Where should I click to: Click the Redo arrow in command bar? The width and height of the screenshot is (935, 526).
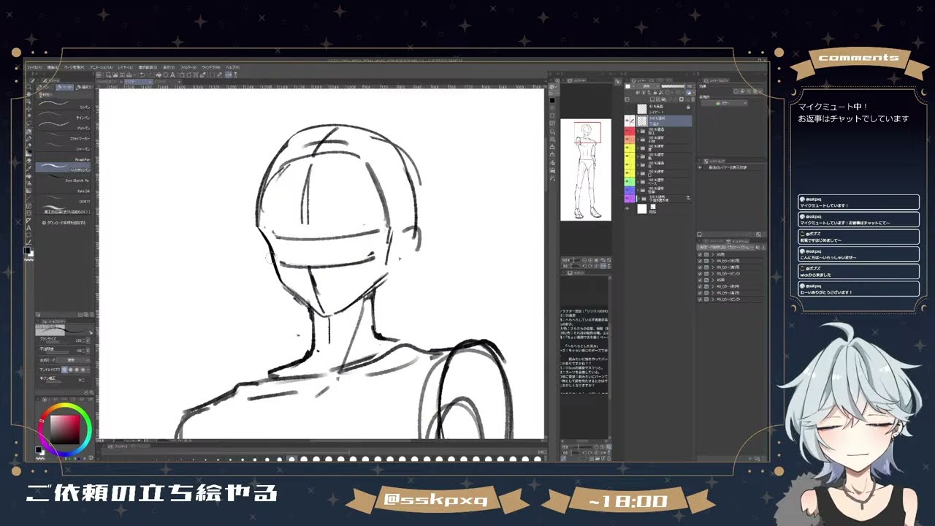click(149, 75)
